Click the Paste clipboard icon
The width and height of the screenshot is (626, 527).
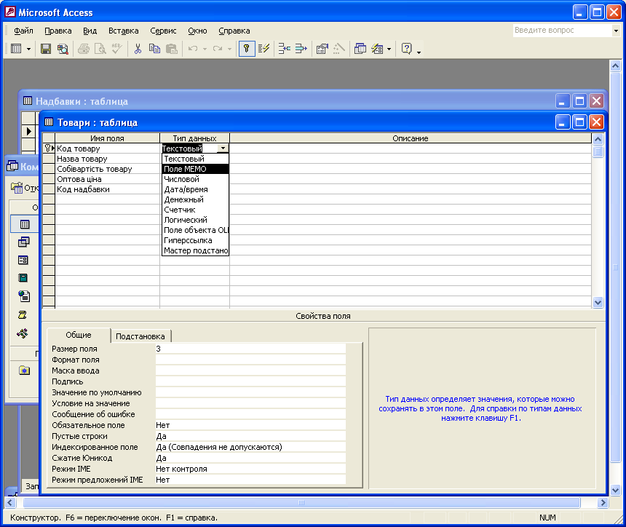coord(172,49)
